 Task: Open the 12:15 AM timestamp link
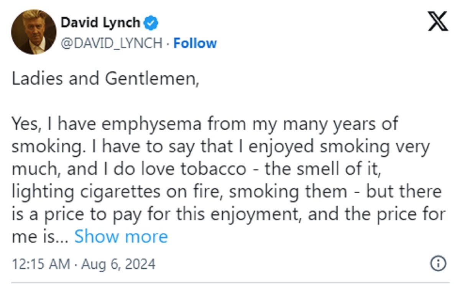click(41, 264)
